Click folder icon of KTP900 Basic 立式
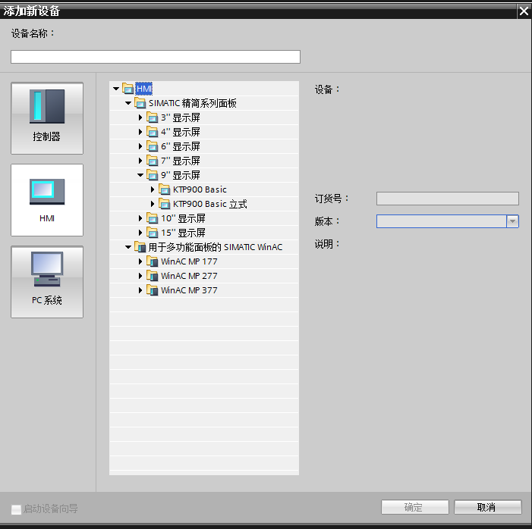The height and width of the screenshot is (529, 532). tap(165, 204)
